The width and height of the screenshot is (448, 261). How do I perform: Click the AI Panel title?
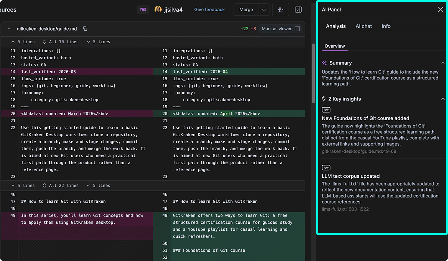(x=332, y=10)
